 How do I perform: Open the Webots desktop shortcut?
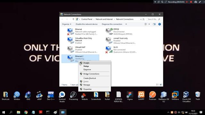(85, 96)
